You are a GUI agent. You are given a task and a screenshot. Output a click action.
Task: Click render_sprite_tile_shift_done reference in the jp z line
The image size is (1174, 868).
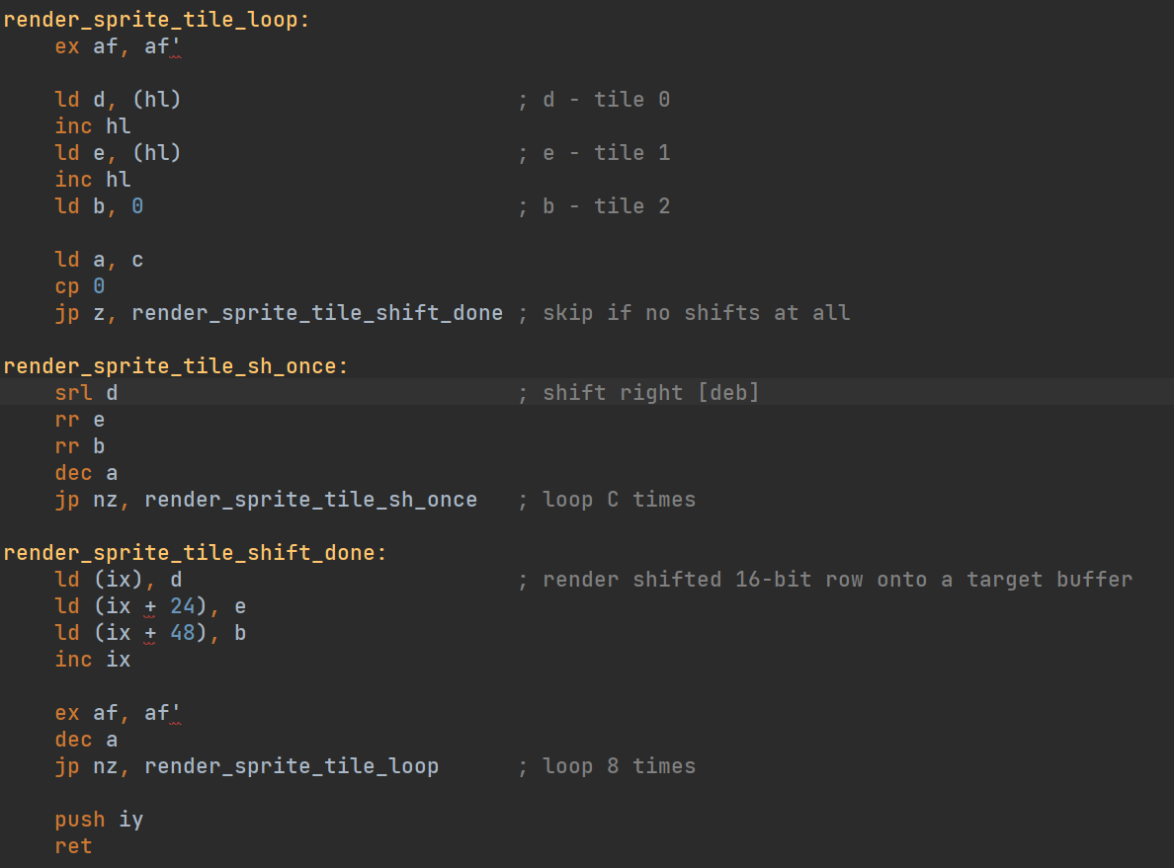pos(316,313)
